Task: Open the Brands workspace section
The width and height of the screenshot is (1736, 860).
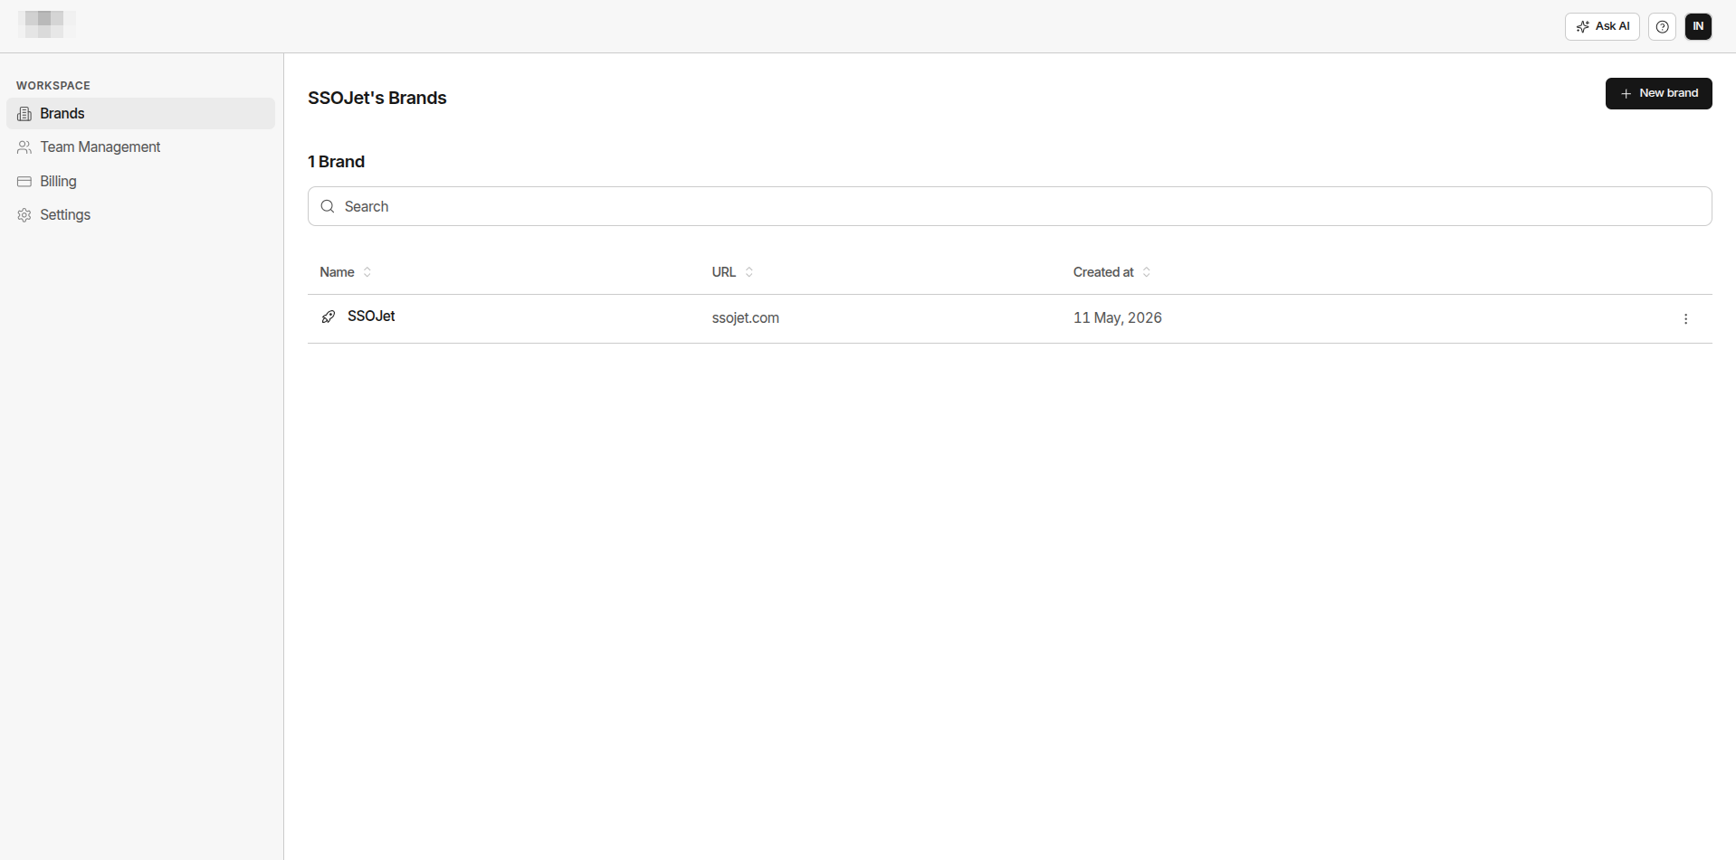Action: pos(140,113)
